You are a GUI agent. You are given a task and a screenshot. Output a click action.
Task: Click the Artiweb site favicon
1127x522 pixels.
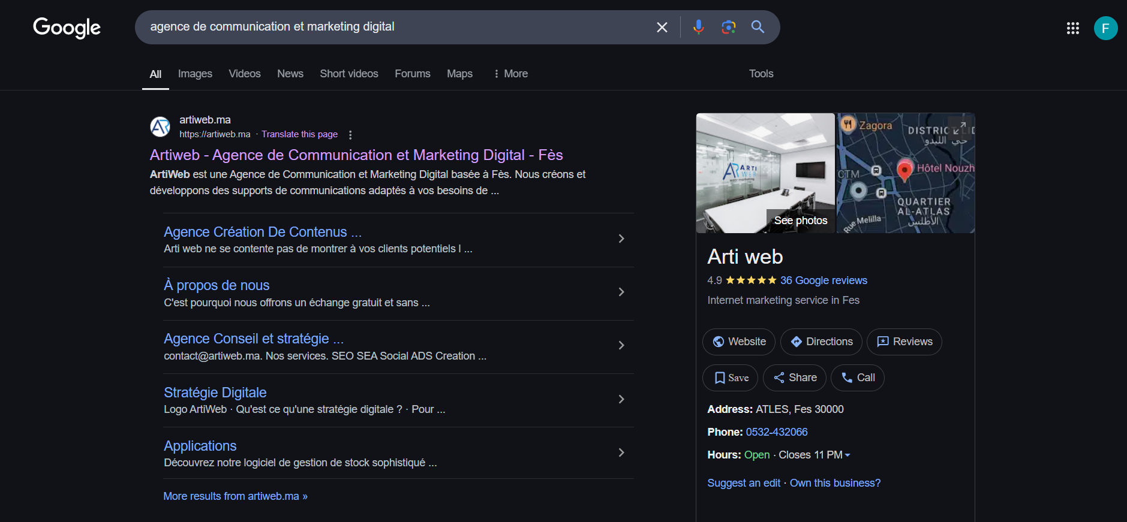tap(160, 127)
